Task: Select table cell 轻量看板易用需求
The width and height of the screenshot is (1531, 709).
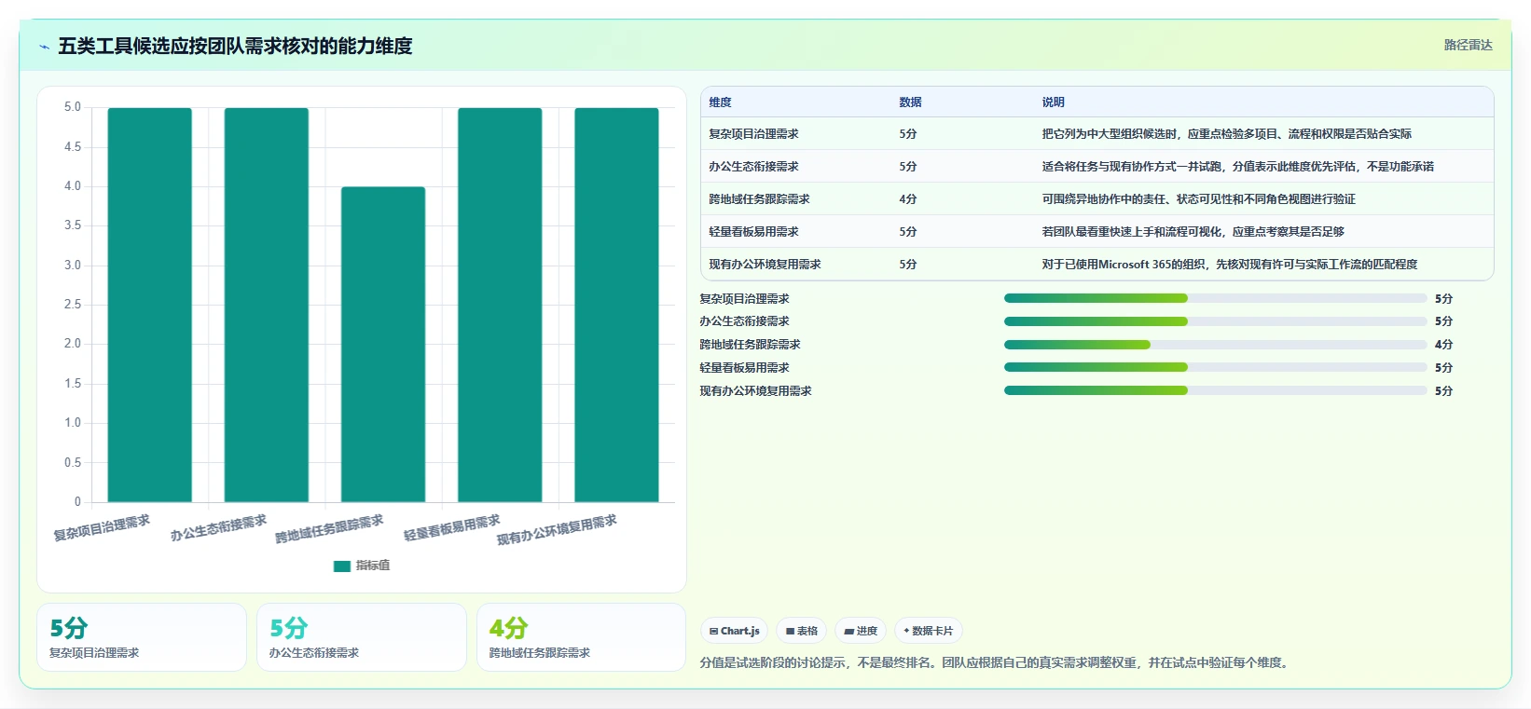Action: coord(753,232)
